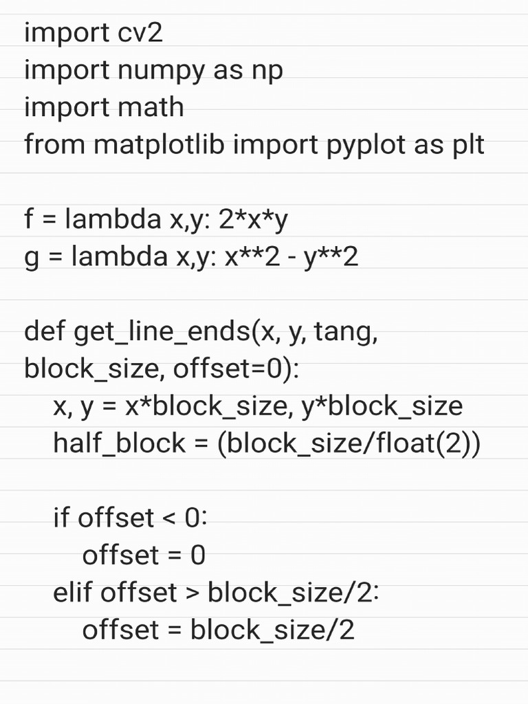Click the 'offset = block_size/2' assignment line
The image size is (528, 704).
[x=218, y=629]
